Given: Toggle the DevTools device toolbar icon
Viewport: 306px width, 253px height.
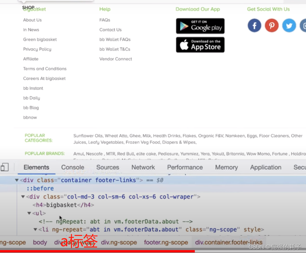Looking at the screenshot, I should (x=5, y=168).
